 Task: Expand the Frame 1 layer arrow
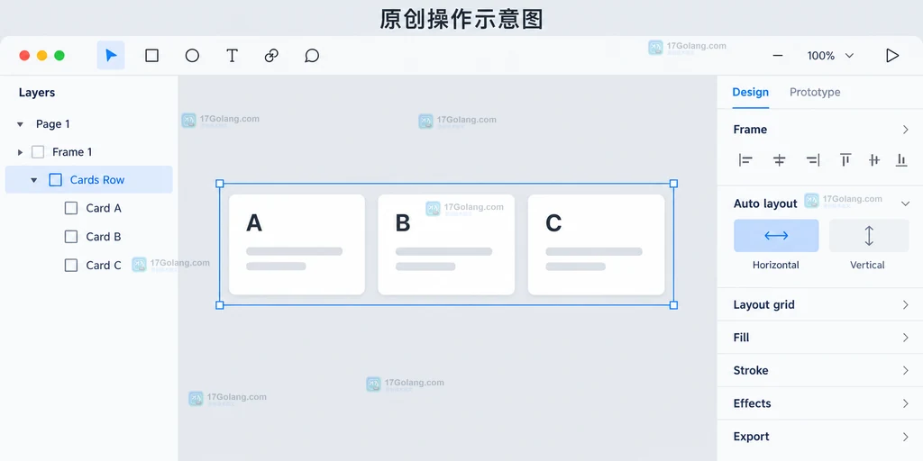coord(20,152)
